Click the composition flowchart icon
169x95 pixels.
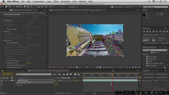(136, 67)
